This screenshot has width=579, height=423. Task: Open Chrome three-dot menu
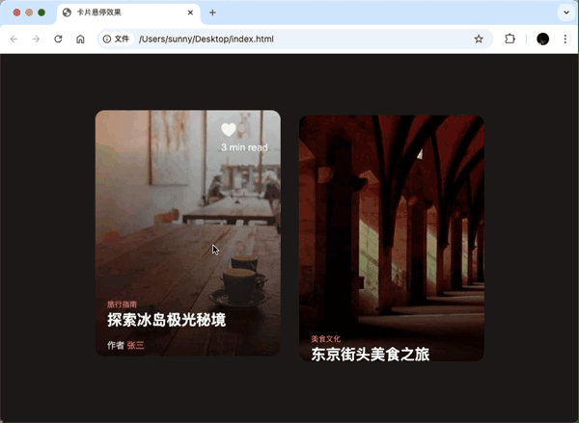(x=565, y=39)
